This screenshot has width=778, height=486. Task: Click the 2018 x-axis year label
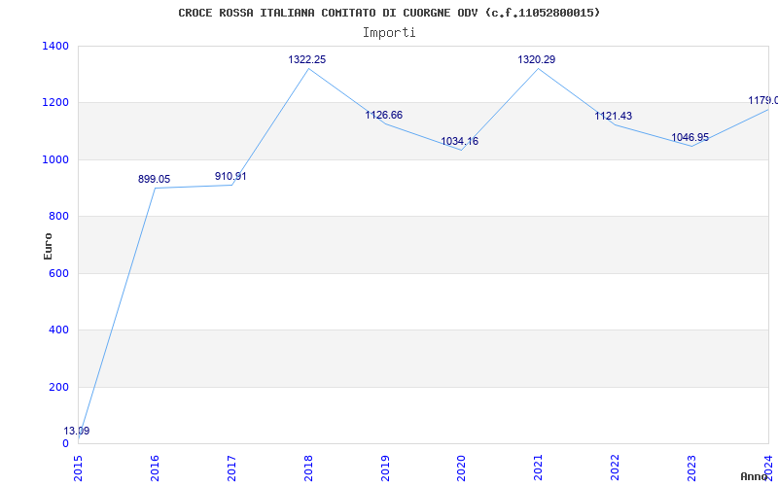[308, 468]
